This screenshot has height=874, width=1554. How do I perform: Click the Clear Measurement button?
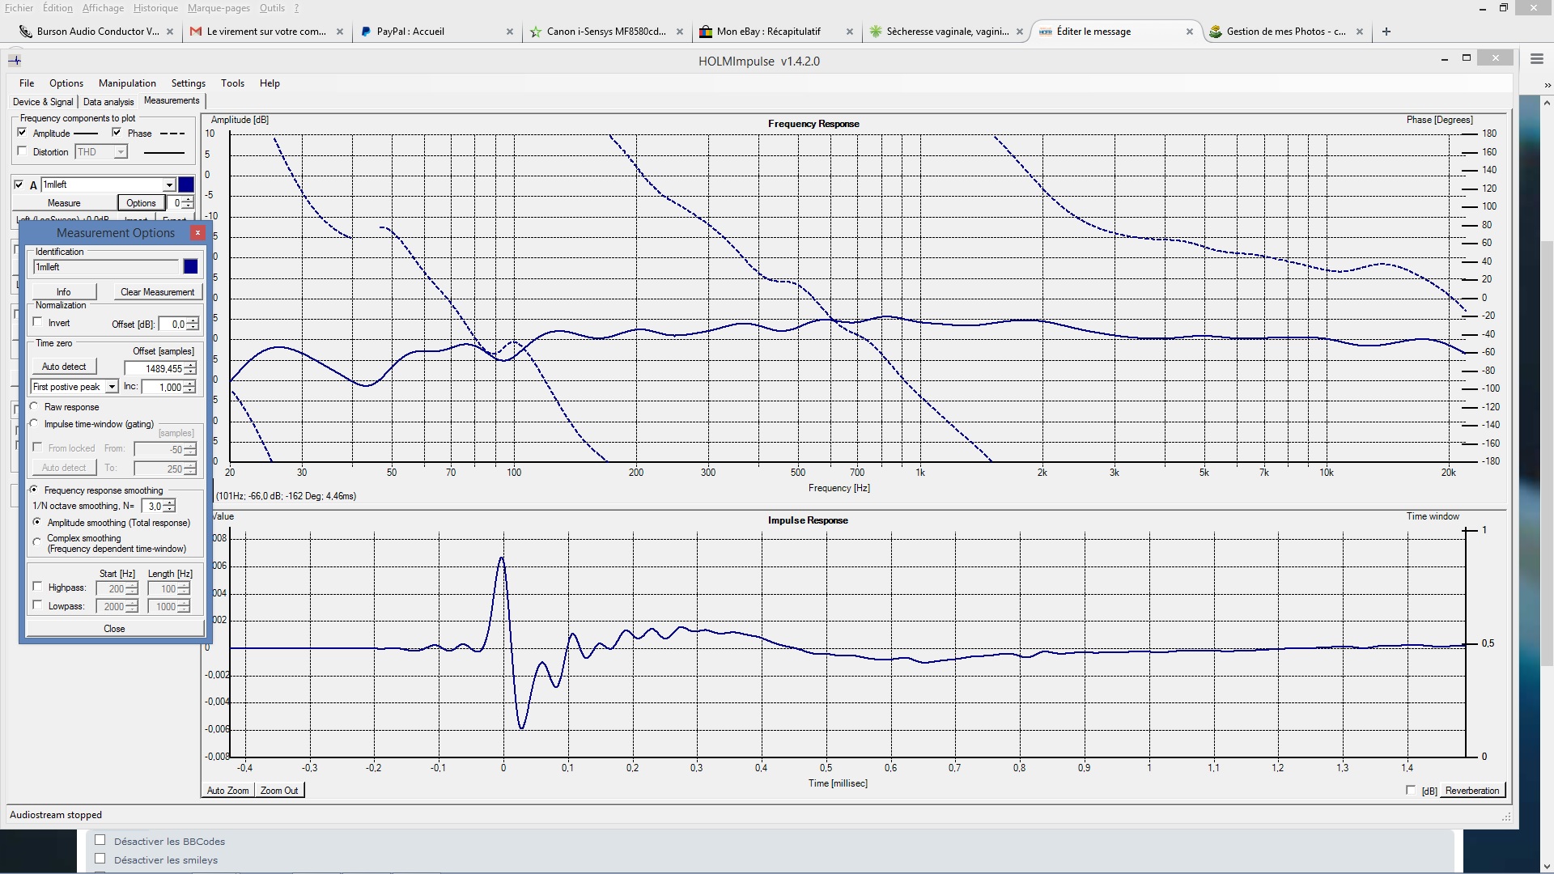click(x=157, y=292)
